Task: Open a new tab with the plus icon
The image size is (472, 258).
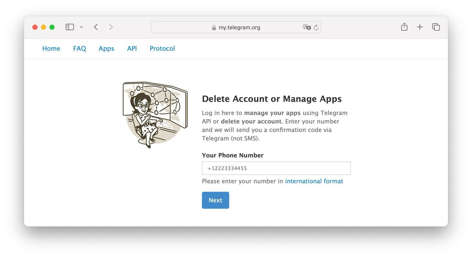Action: (420, 27)
